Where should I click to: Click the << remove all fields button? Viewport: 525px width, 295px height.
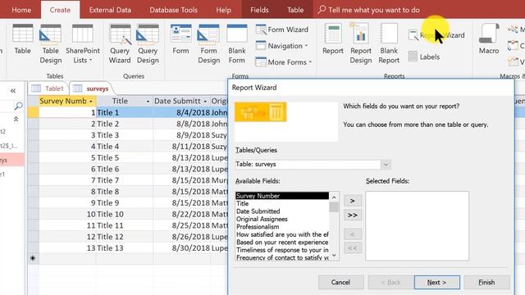[x=353, y=248]
